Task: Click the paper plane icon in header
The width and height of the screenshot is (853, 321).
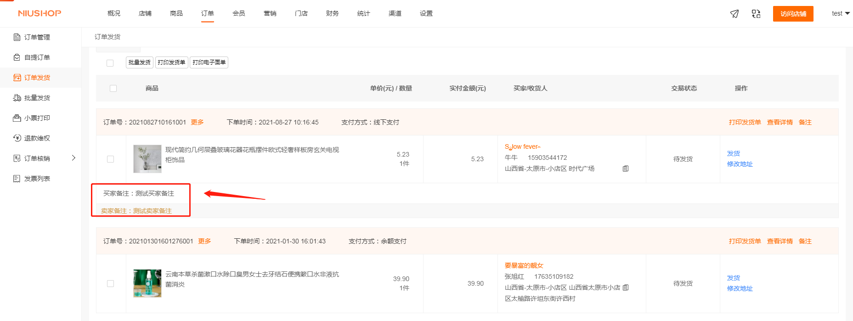Action: (x=734, y=14)
